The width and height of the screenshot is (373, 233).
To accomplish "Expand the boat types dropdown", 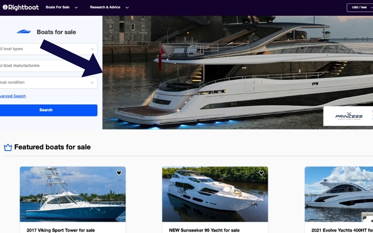I will point(48,49).
